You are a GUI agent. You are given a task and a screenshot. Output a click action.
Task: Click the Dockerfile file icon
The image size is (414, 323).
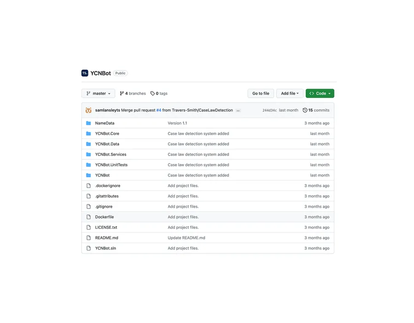coord(88,217)
